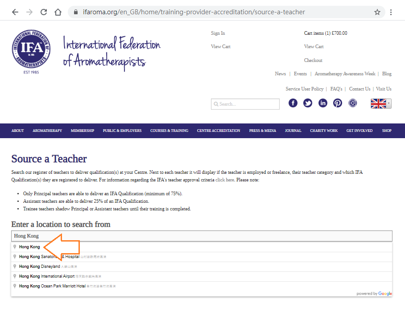Open Centre Accreditation menu item
The height and width of the screenshot is (324, 405).
tap(219, 131)
